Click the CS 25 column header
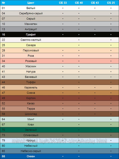Screen dimensions: 119x159 pyautogui.click(x=111, y=3)
